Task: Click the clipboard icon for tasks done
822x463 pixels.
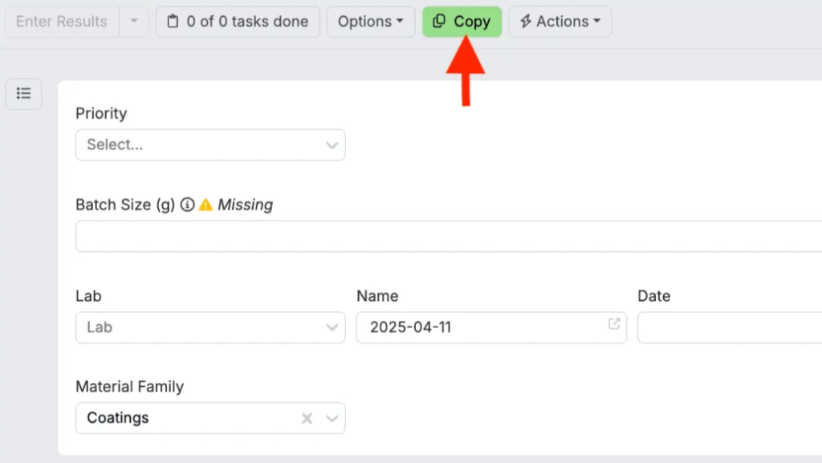Action: (x=173, y=22)
